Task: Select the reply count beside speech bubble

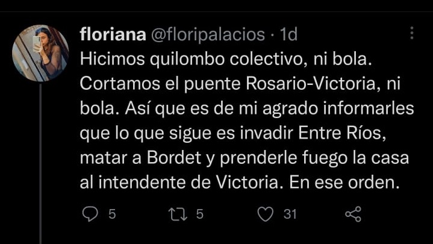Action: tap(112, 214)
